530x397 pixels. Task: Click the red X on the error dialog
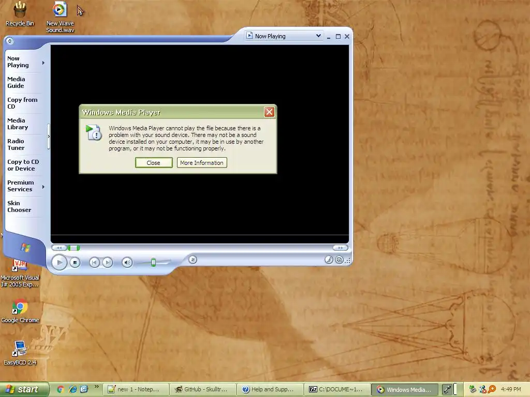click(x=269, y=112)
